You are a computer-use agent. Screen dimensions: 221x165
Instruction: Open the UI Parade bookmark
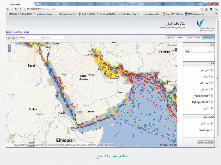click(66, 14)
